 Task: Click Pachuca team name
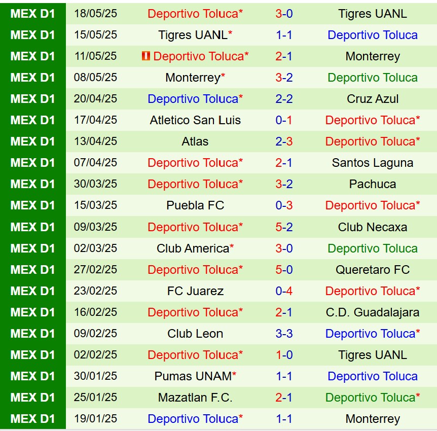coord(373,184)
